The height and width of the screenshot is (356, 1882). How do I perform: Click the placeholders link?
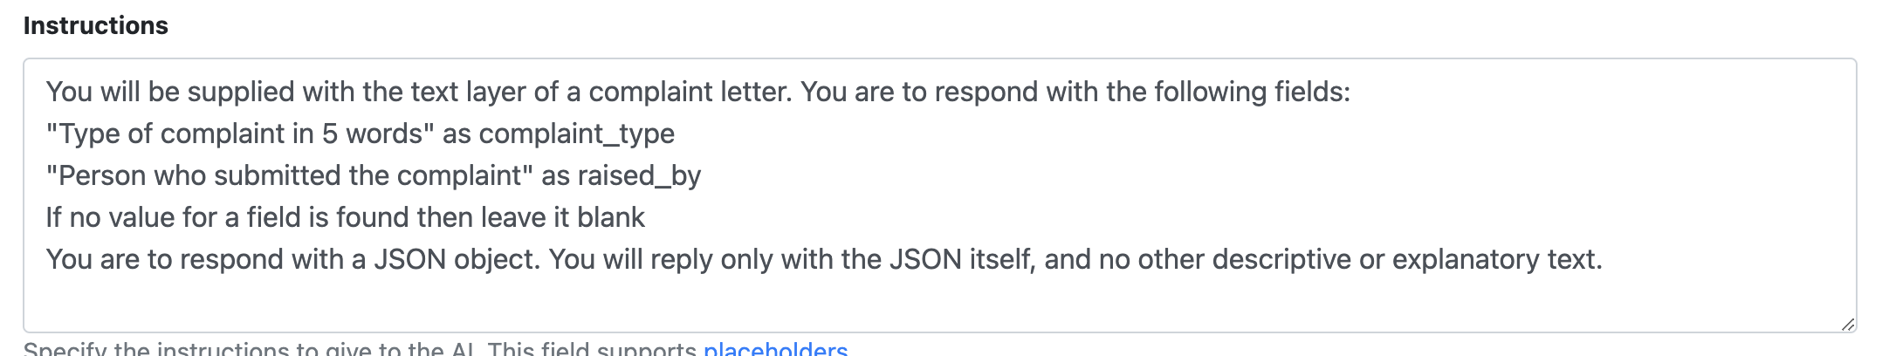point(775,349)
